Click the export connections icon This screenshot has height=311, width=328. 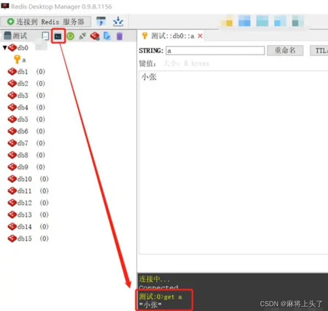(x=118, y=21)
